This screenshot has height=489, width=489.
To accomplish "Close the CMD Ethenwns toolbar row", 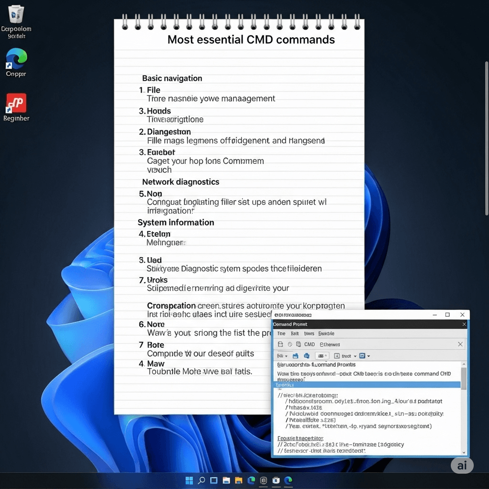I will [460, 344].
